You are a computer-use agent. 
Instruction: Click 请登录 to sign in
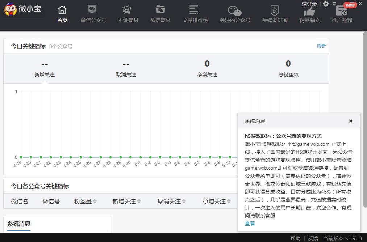(309, 4)
